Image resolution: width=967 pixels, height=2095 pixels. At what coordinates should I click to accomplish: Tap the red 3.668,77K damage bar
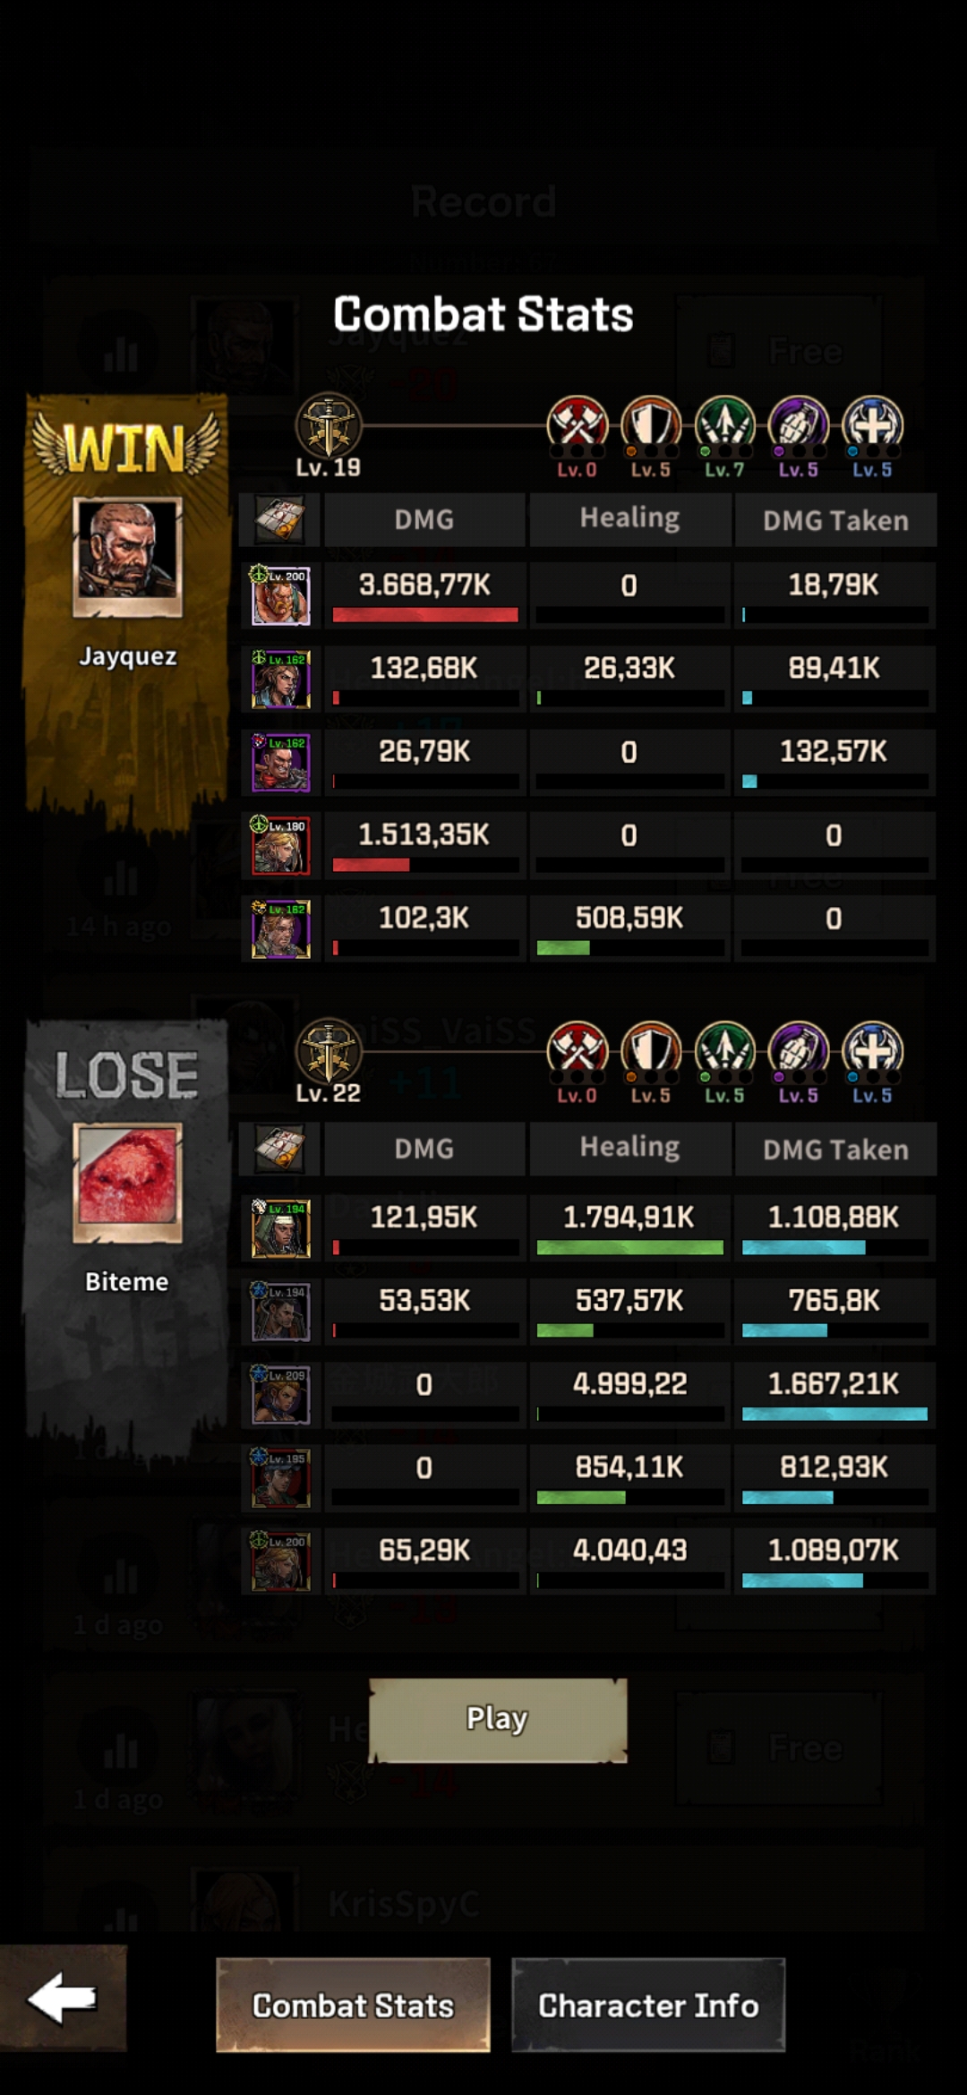(425, 615)
